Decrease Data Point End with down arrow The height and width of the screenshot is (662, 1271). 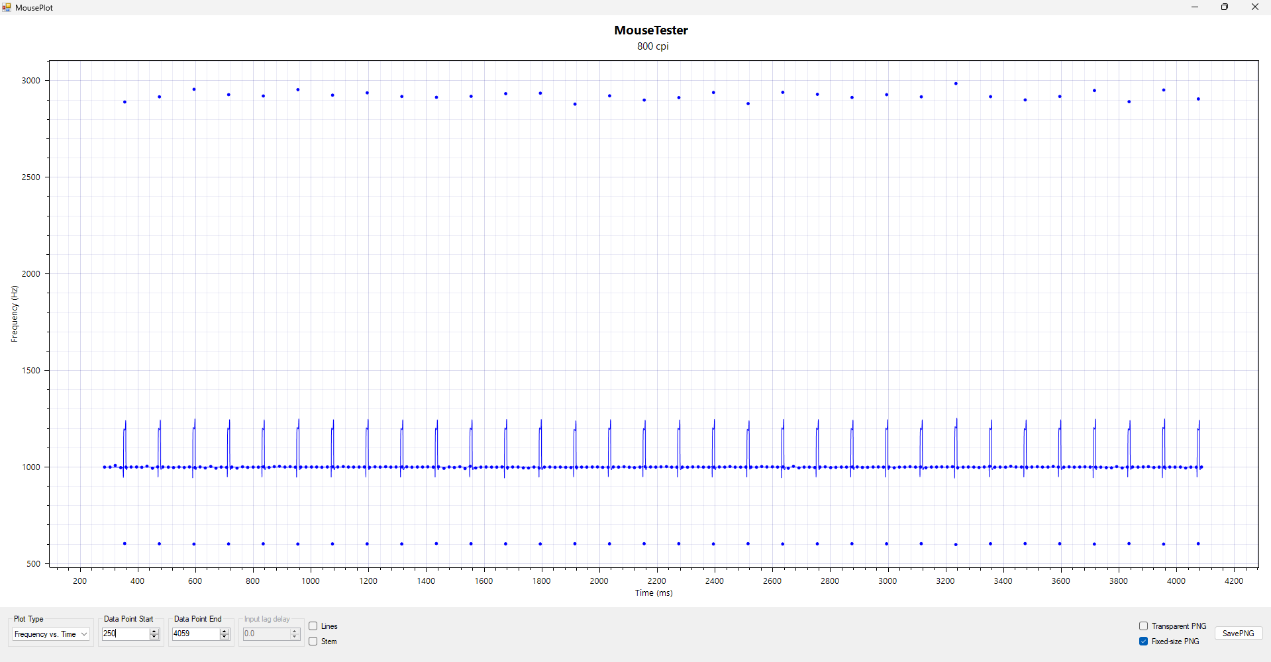[x=225, y=637]
